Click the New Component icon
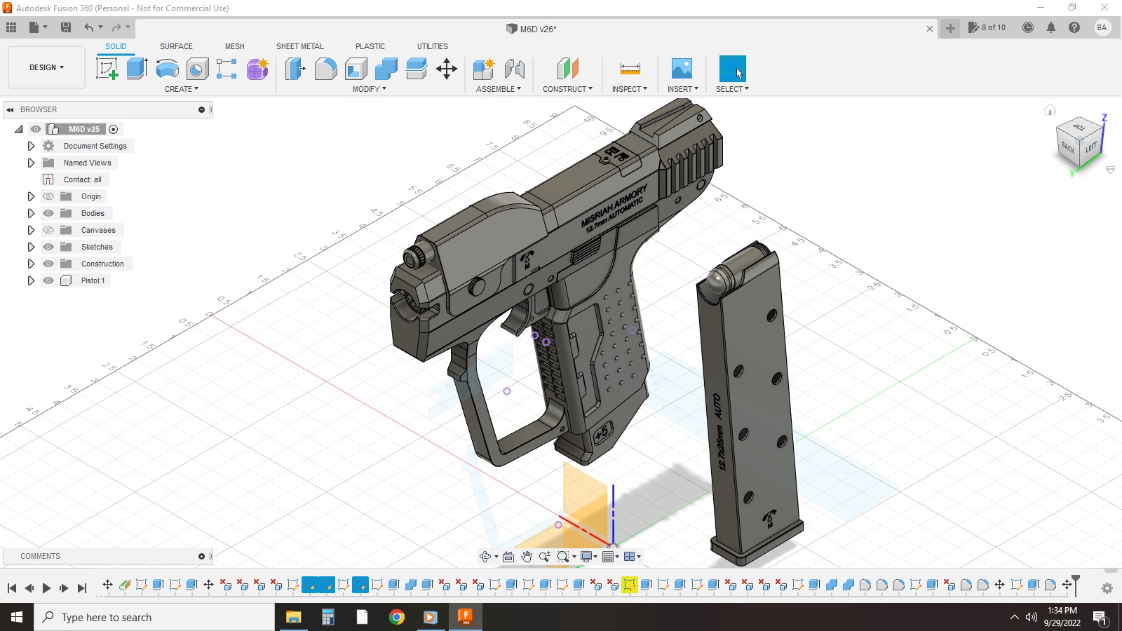Viewport: 1122px width, 631px height. tap(484, 69)
